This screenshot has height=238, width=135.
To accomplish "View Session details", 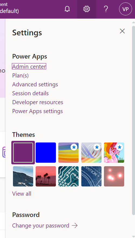I will point(30,93).
